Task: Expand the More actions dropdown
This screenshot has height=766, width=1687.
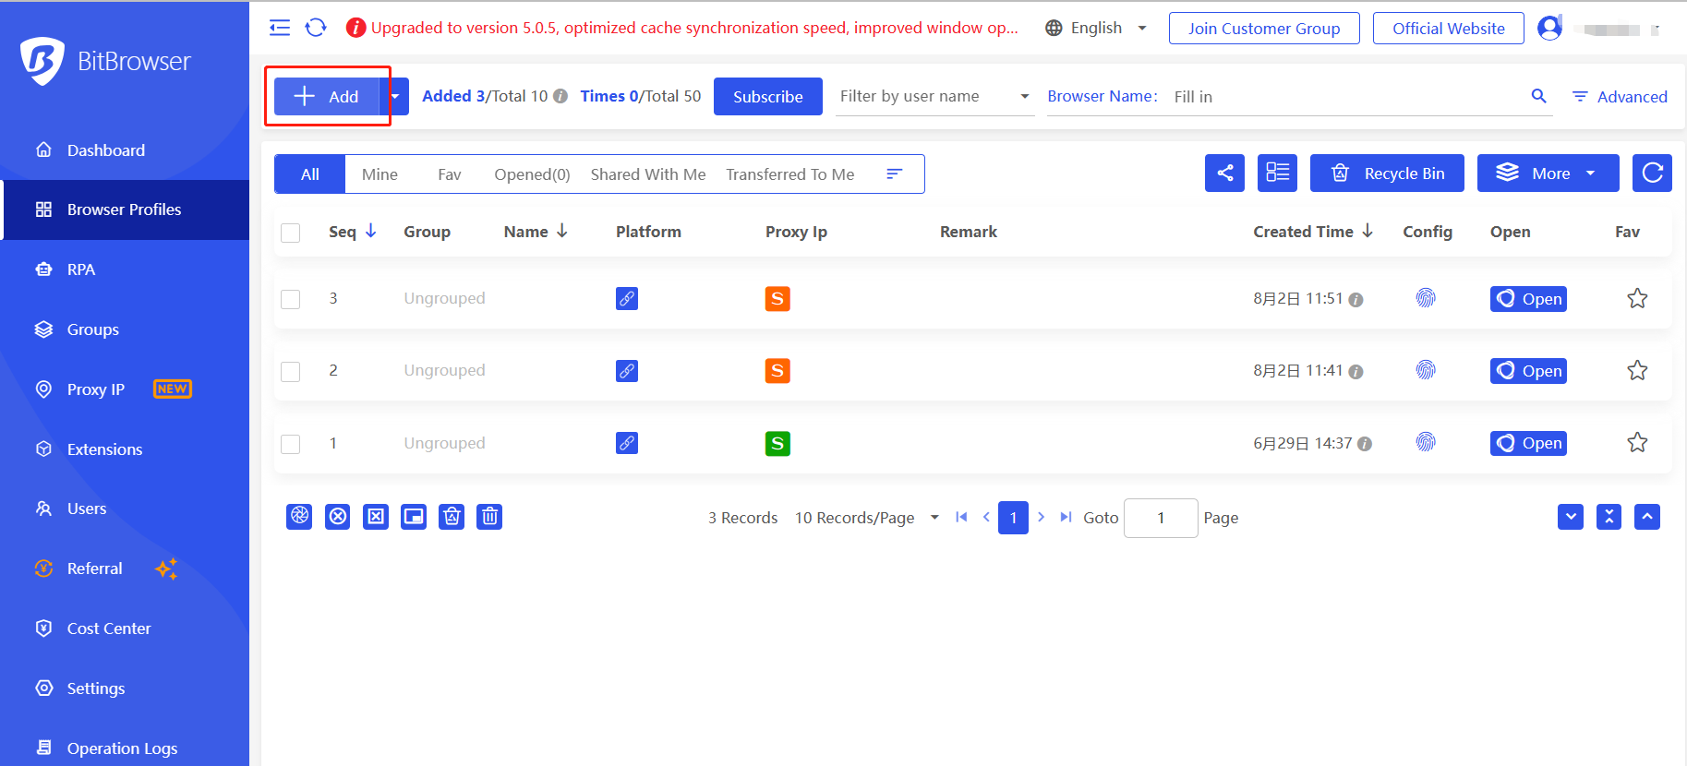Action: (1548, 174)
